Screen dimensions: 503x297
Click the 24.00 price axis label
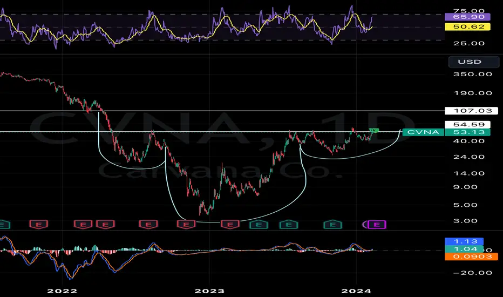(x=468, y=157)
